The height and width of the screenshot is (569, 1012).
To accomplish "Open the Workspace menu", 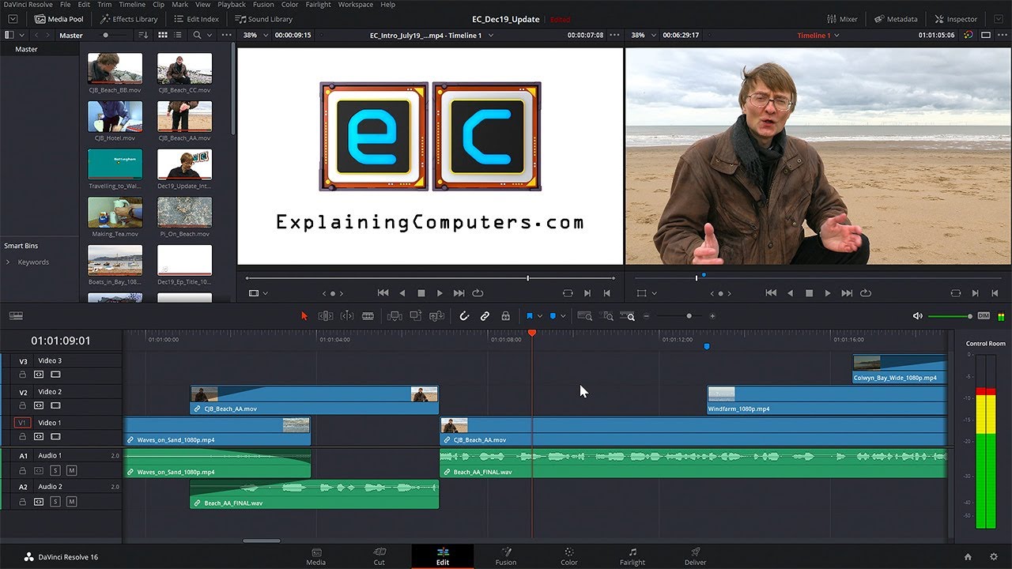I will 356,5.
